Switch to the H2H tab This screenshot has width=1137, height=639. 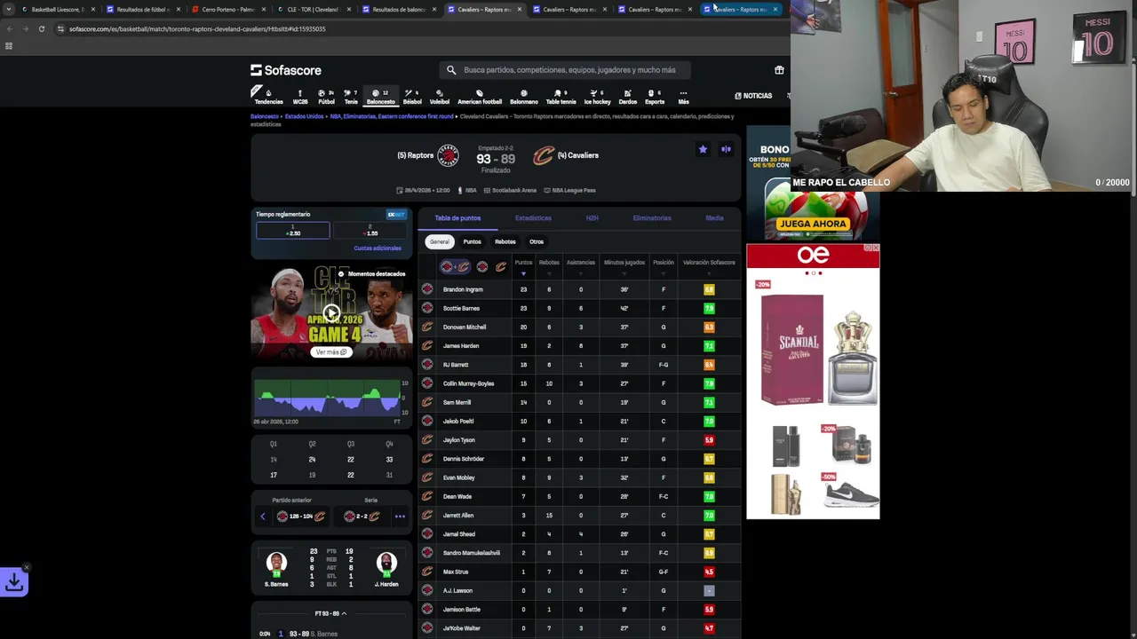pos(592,218)
